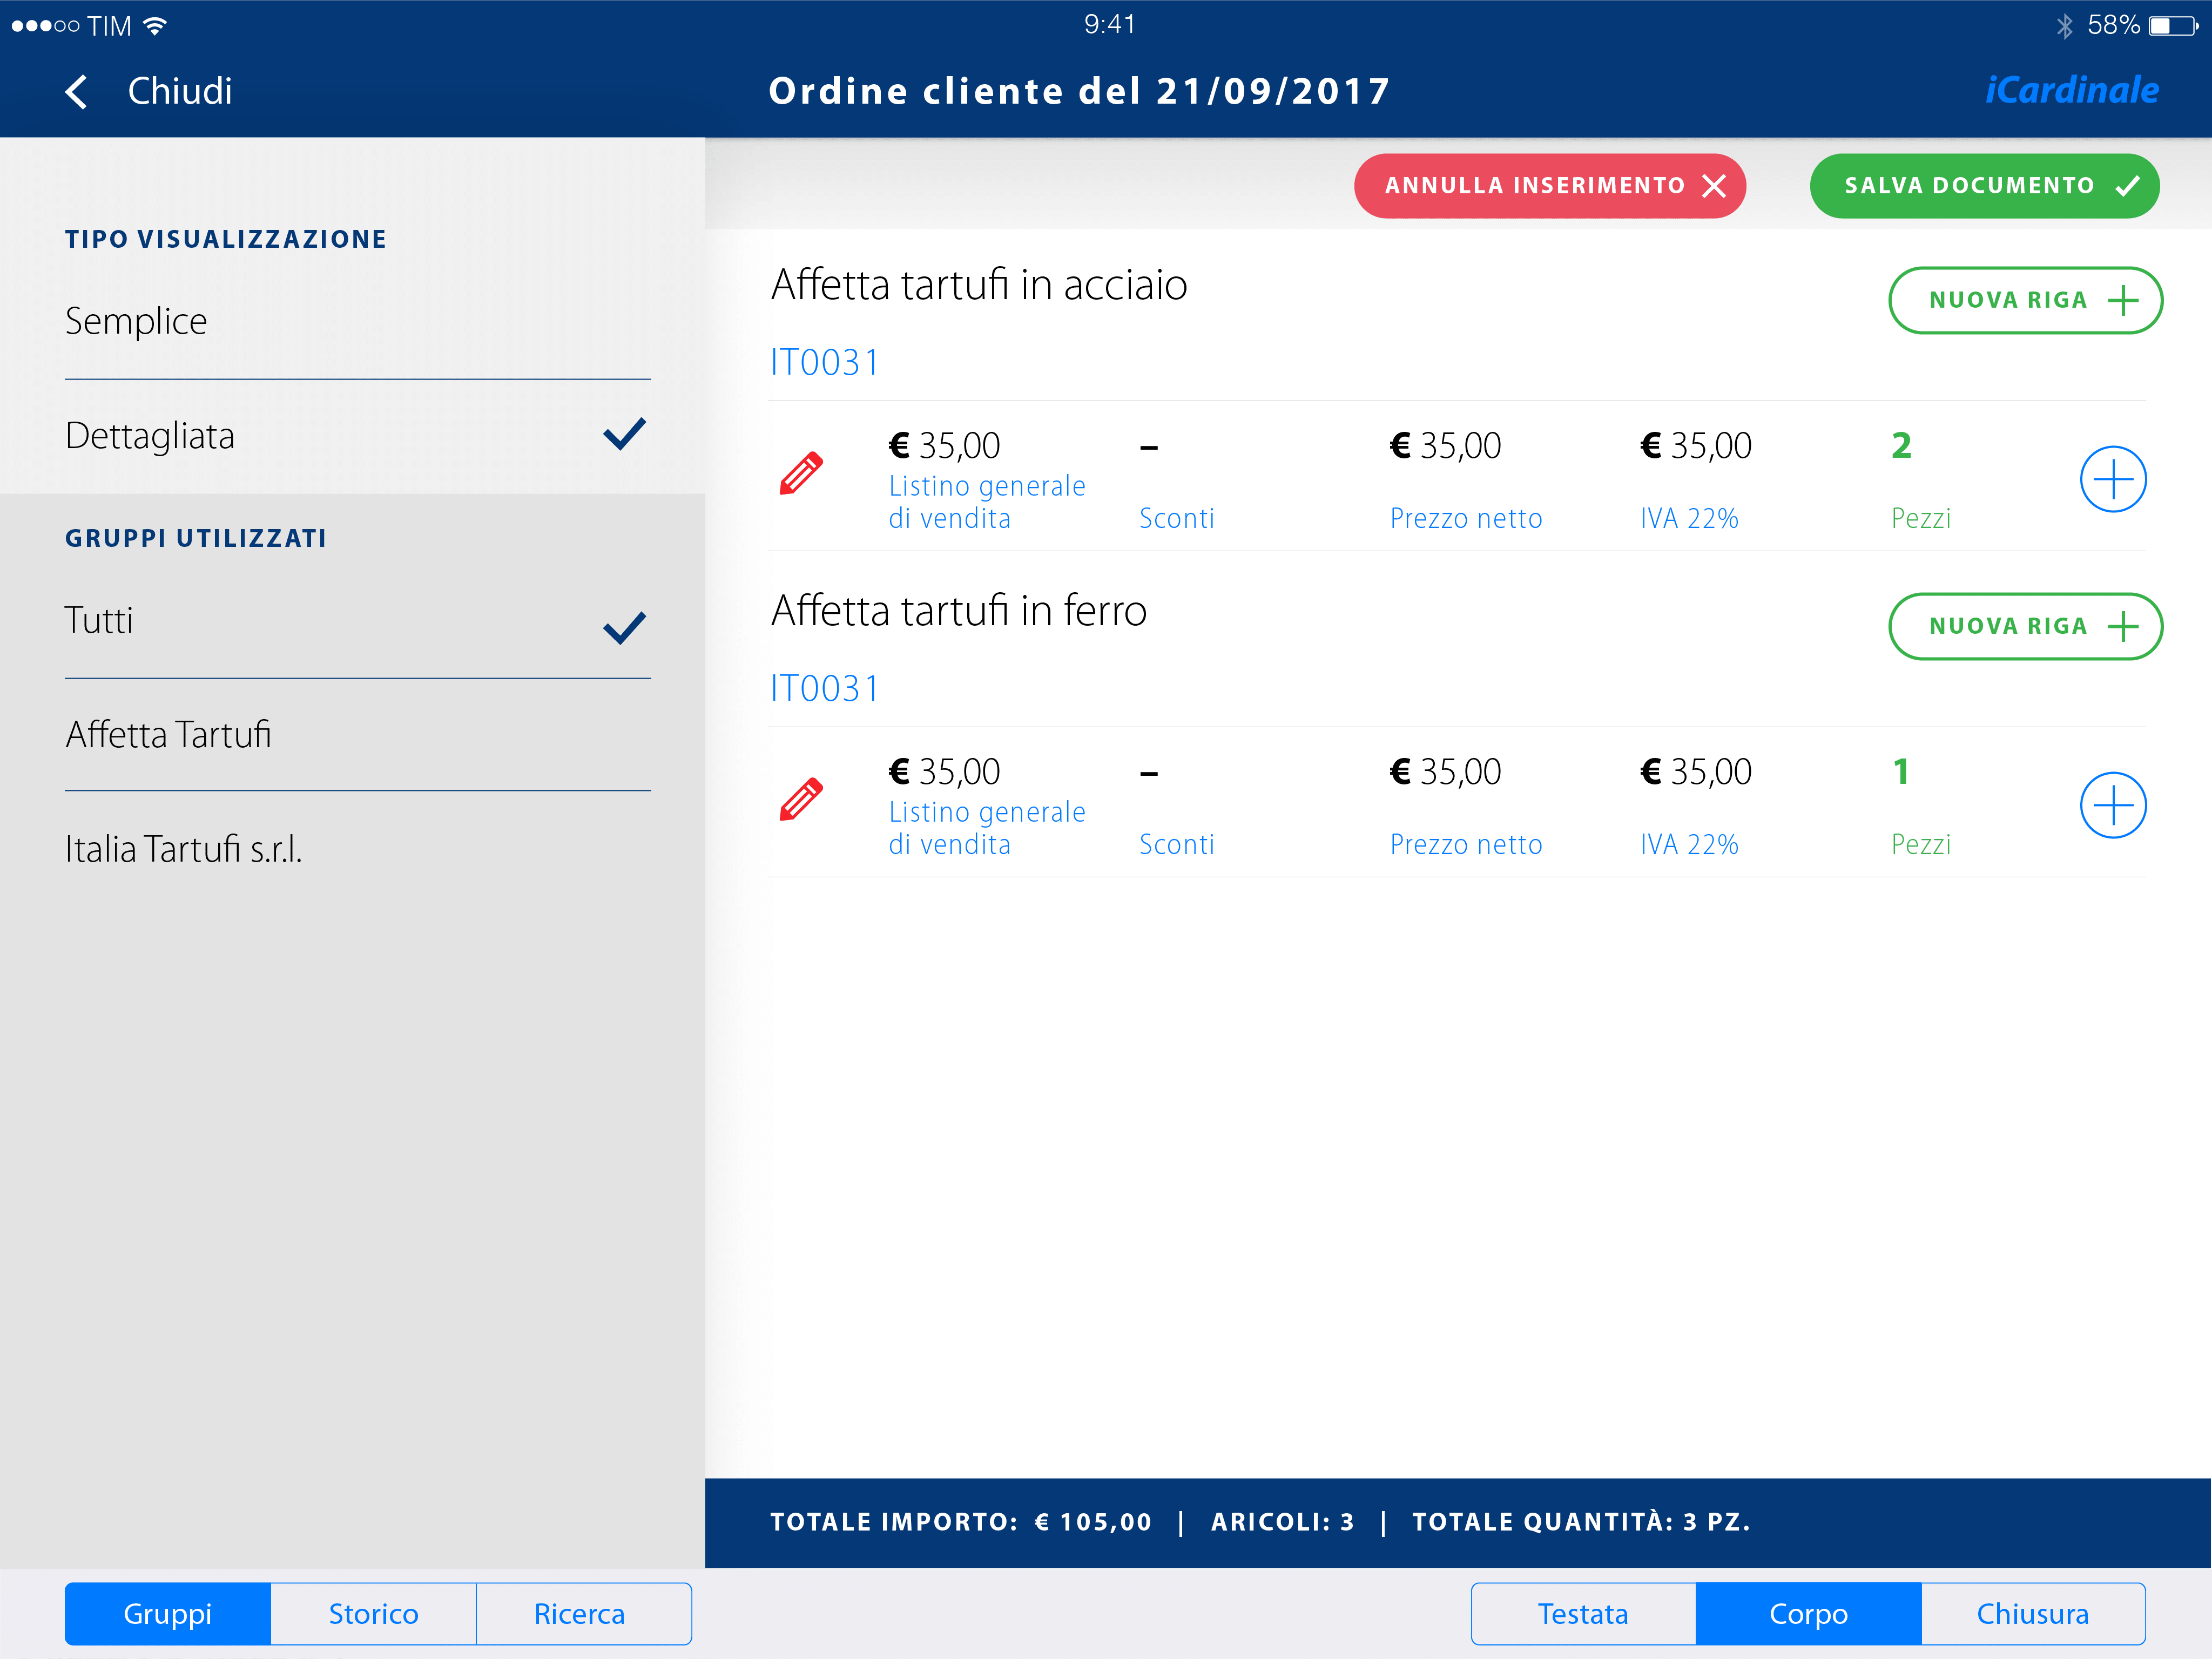Tap Totale Quantità 3 PZ. in footer

pyautogui.click(x=1581, y=1522)
